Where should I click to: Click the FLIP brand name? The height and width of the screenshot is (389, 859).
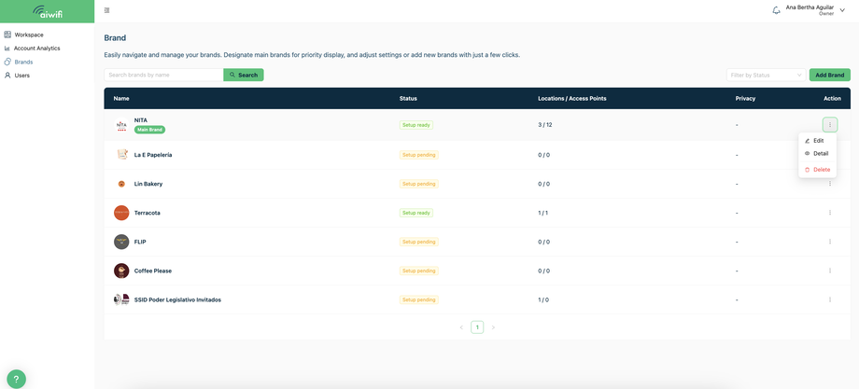coord(140,242)
